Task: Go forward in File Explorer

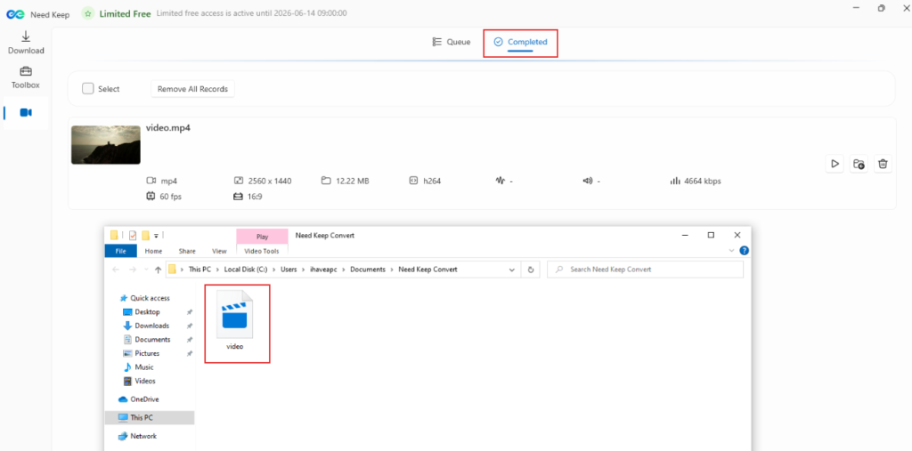Action: click(x=134, y=270)
